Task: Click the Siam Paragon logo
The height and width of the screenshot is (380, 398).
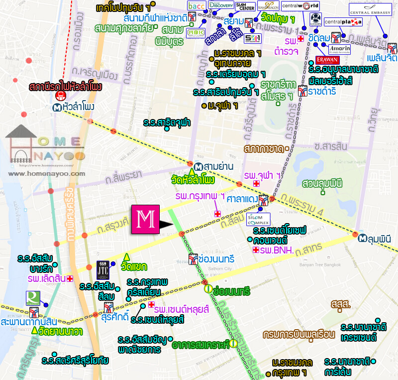Action: (x=268, y=6)
